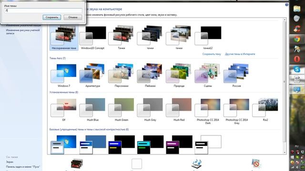Click the theme list scrollbar down arrow
305x171 pixels.
[x=285, y=152]
